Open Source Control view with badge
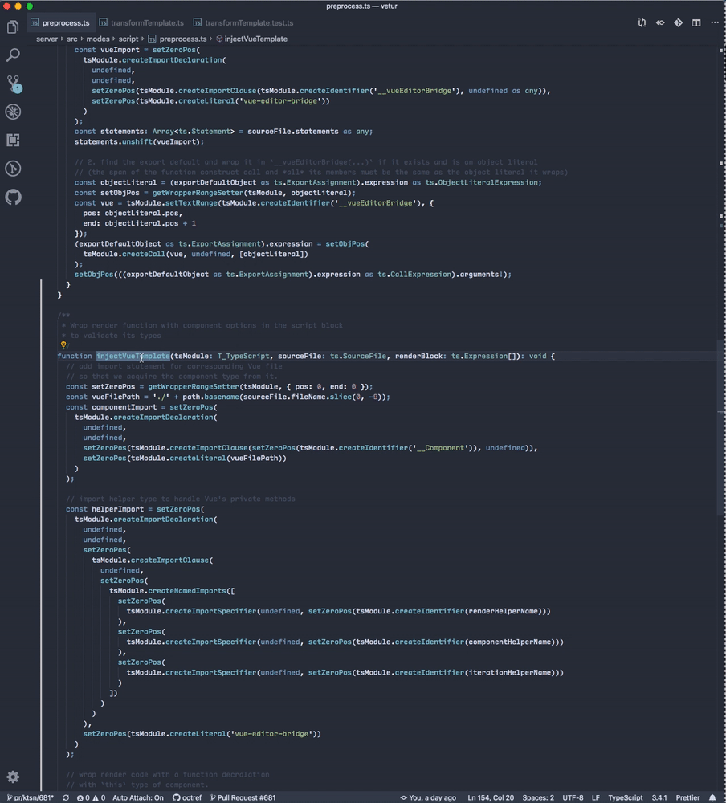Screen dimensions: 726x803 (13, 84)
